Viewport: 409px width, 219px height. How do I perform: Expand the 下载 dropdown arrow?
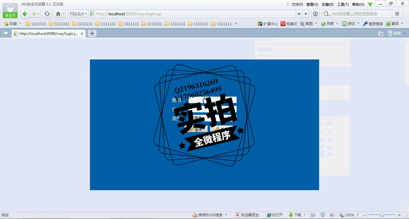point(305,215)
